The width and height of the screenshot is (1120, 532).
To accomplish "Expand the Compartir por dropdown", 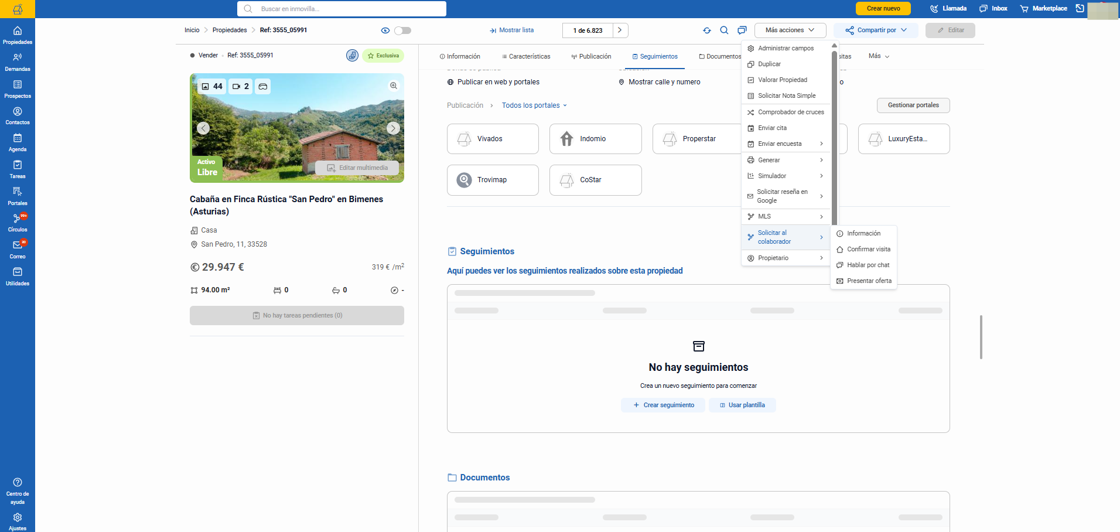I will click(x=876, y=30).
